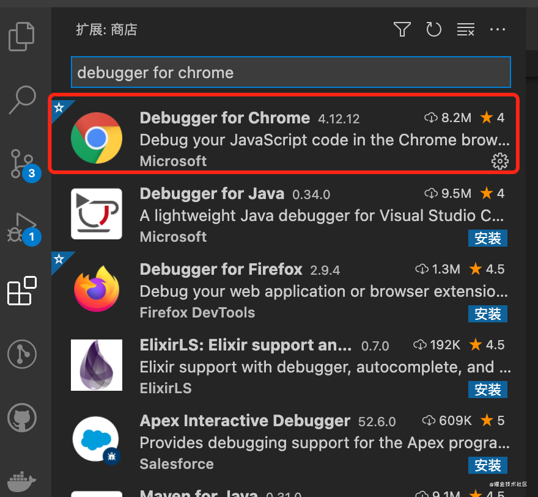Click the ElixirLS publisher name
The width and height of the screenshot is (538, 497).
166,388
